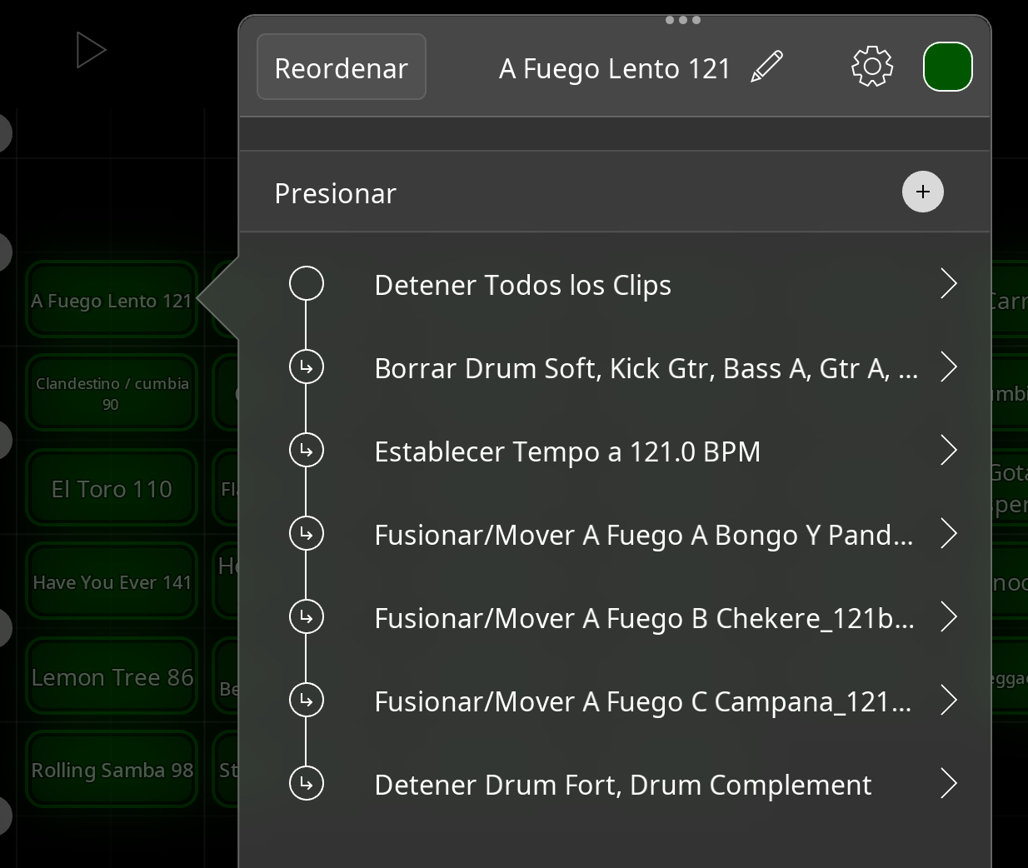Select the El Toro 110 clip pad
The width and height of the screenshot is (1028, 868).
[111, 488]
